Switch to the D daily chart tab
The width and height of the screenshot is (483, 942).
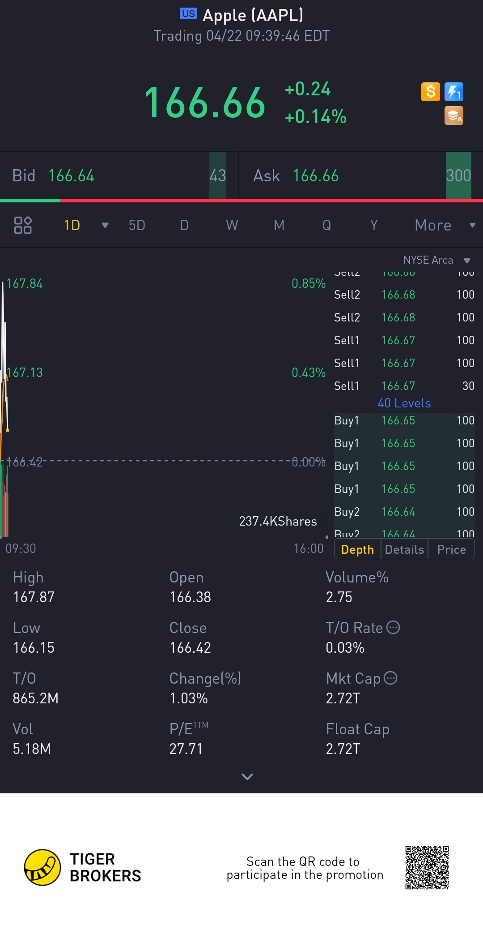[x=184, y=225]
